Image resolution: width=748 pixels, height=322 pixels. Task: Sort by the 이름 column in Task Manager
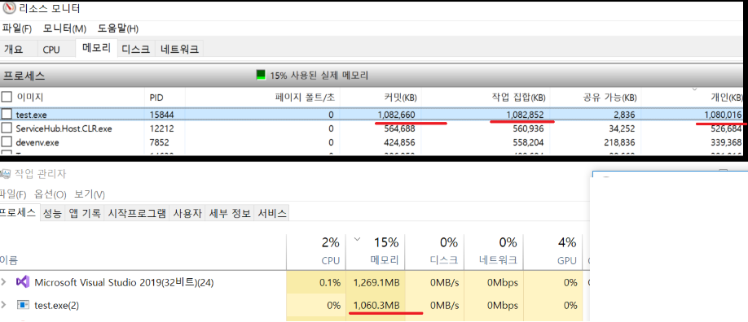click(x=10, y=260)
